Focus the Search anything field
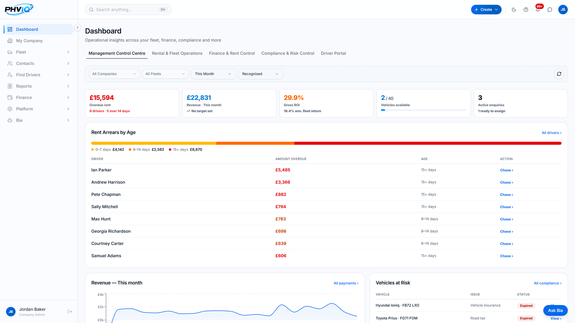Viewport: 575px width, 323px height. click(x=128, y=10)
